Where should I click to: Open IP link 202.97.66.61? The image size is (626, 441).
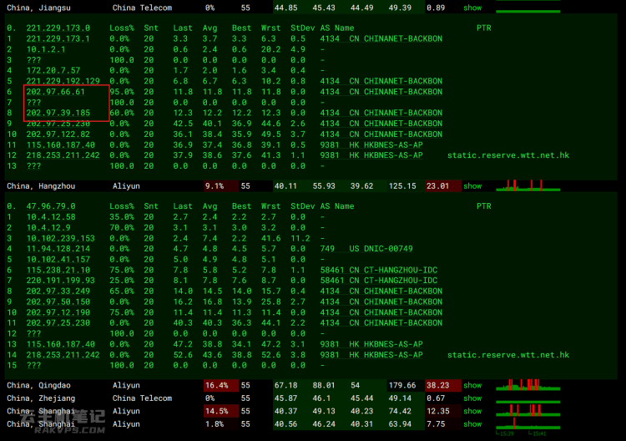[55, 92]
